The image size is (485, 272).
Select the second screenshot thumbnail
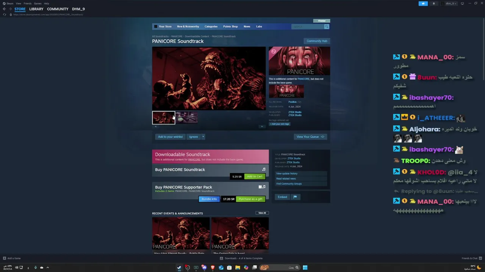pos(186,118)
